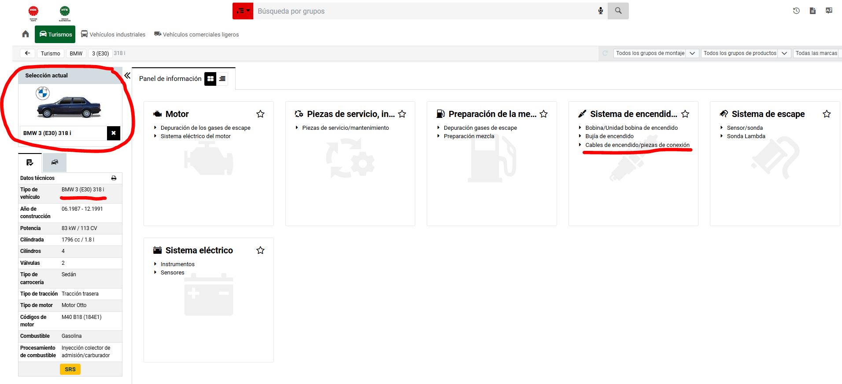Click the yellow SRS button
This screenshot has width=842, height=384.
70,369
